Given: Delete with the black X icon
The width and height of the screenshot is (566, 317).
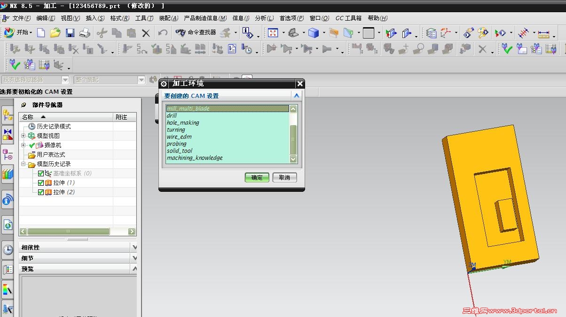Looking at the screenshot, I should point(146,33).
